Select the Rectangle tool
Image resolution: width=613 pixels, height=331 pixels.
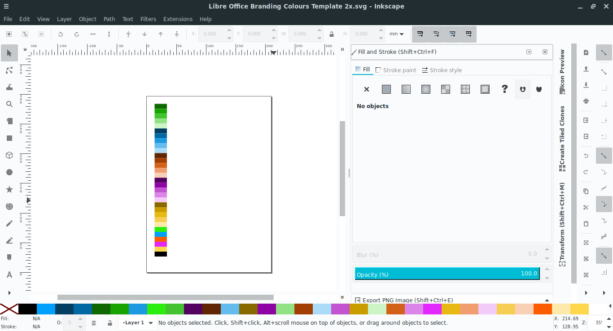coord(9,138)
